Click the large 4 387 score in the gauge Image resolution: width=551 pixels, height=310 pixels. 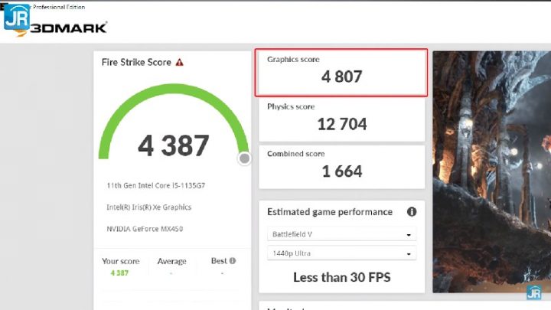pyautogui.click(x=173, y=145)
